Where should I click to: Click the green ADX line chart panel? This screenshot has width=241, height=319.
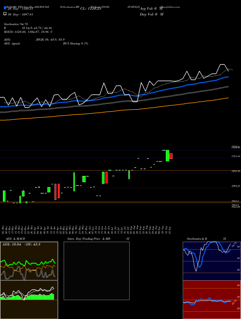(29, 261)
